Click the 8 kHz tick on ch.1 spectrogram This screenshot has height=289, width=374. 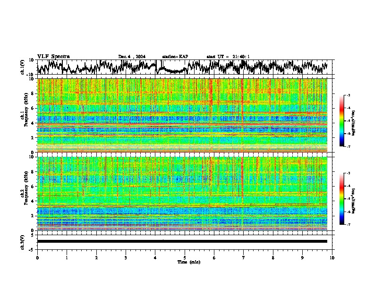[x=33, y=93]
